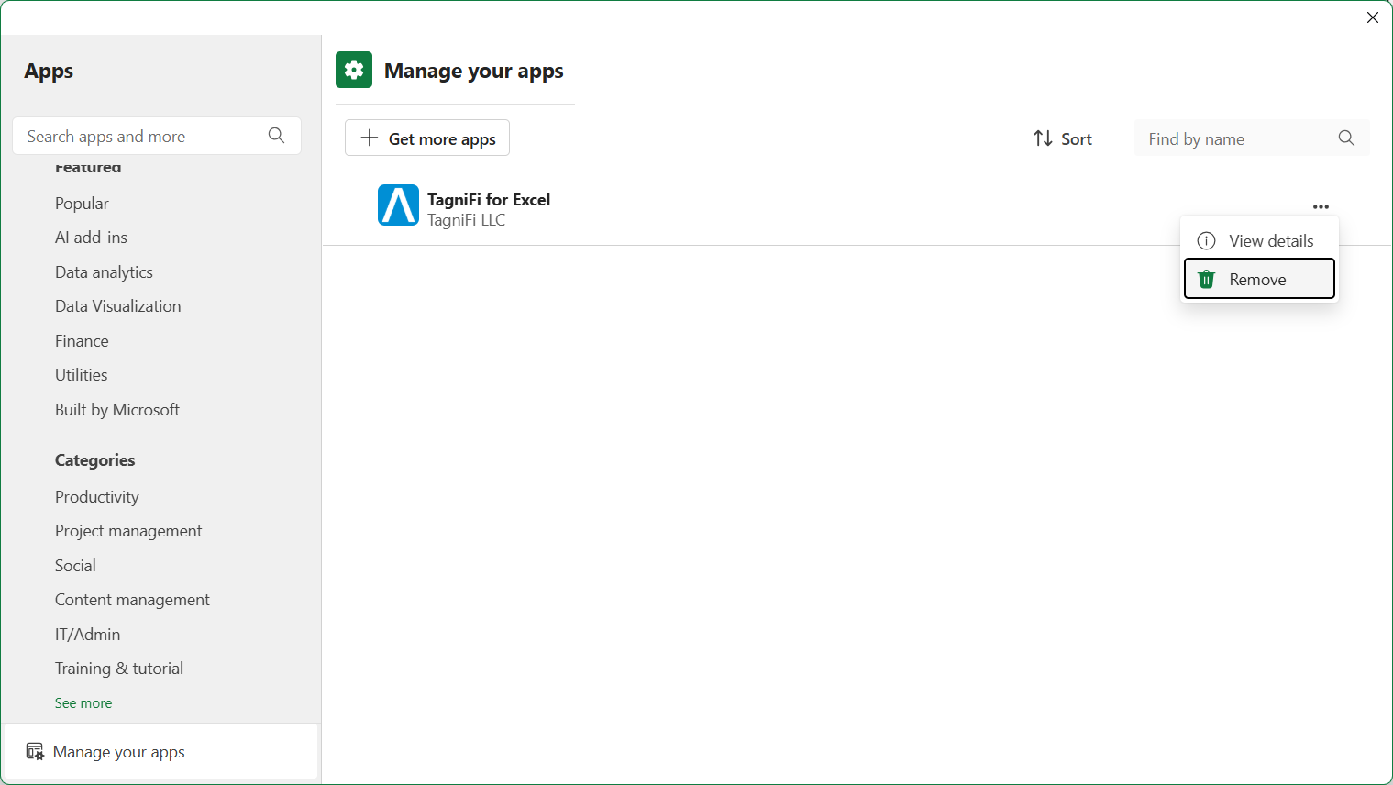This screenshot has height=785, width=1393.
Task: Focus the Find by name field
Action: pyautogui.click(x=1252, y=138)
